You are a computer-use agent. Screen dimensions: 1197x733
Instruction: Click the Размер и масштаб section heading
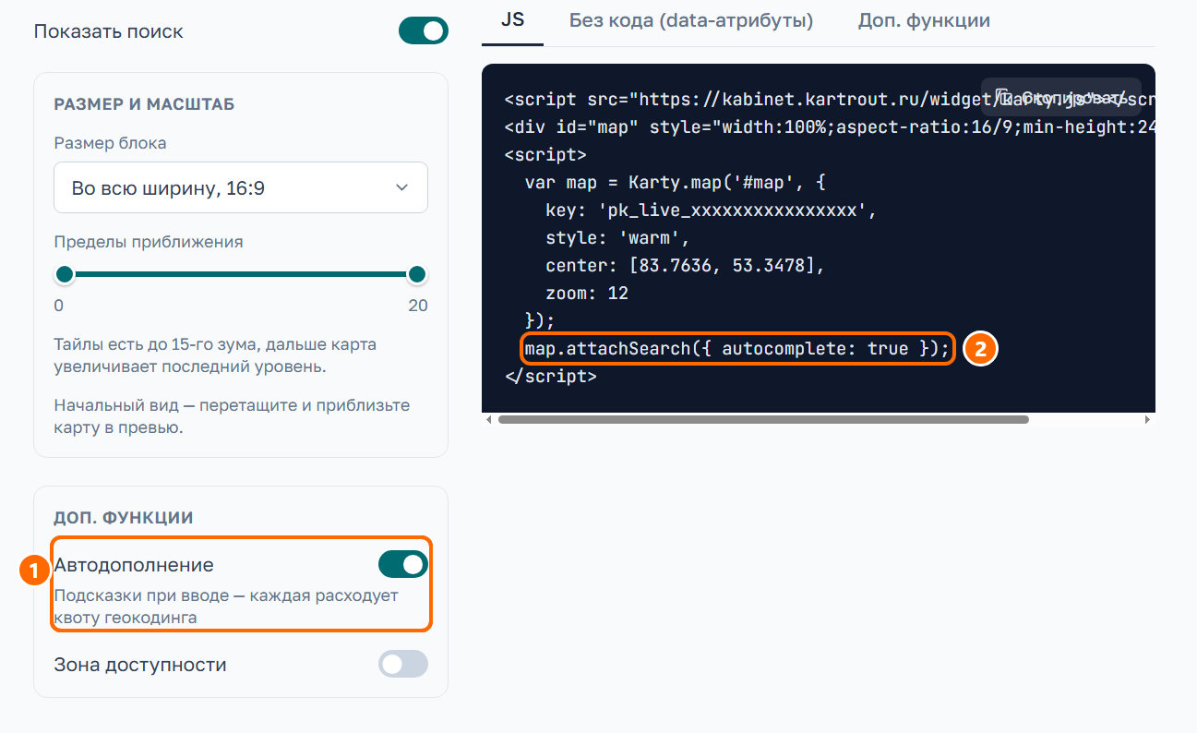144,104
